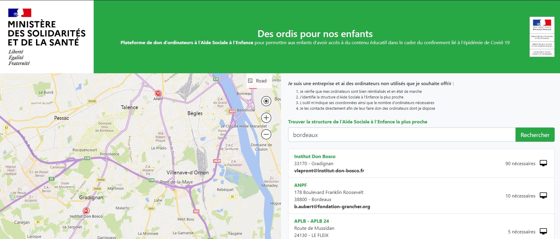Click 'Route de Mussidan' address line
The image size is (560, 239).
[x=314, y=228]
